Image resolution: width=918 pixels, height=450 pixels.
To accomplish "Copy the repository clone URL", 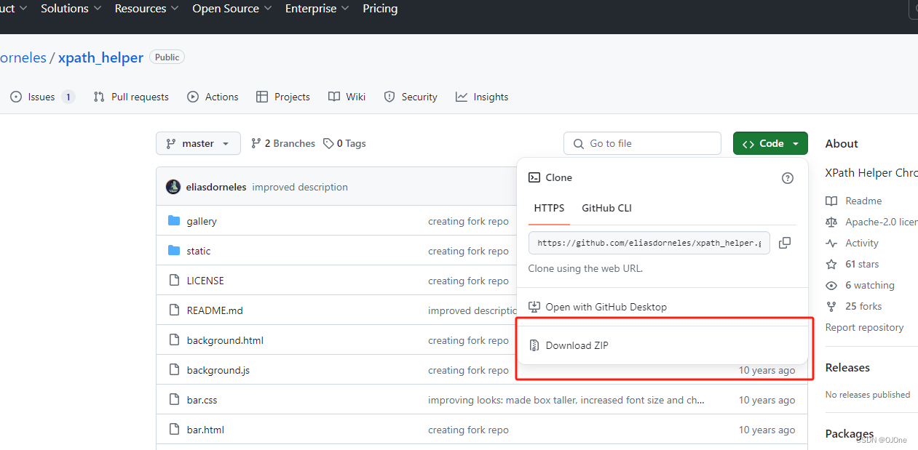I will pyautogui.click(x=785, y=243).
